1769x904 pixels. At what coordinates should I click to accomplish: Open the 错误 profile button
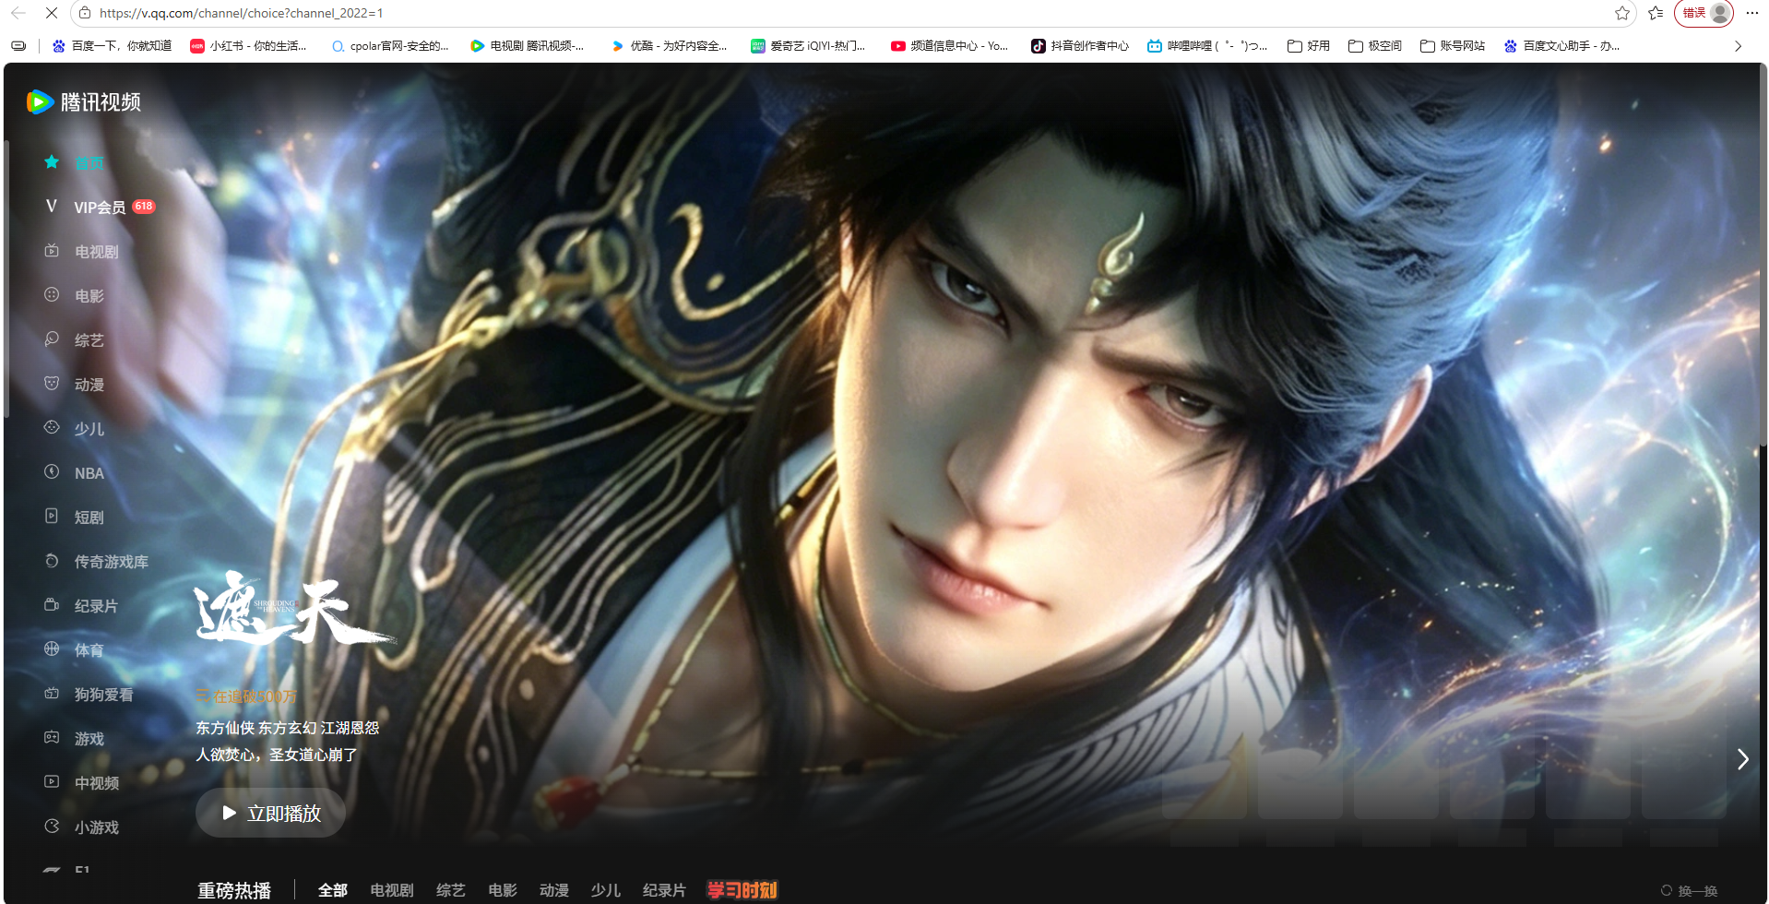point(1704,13)
